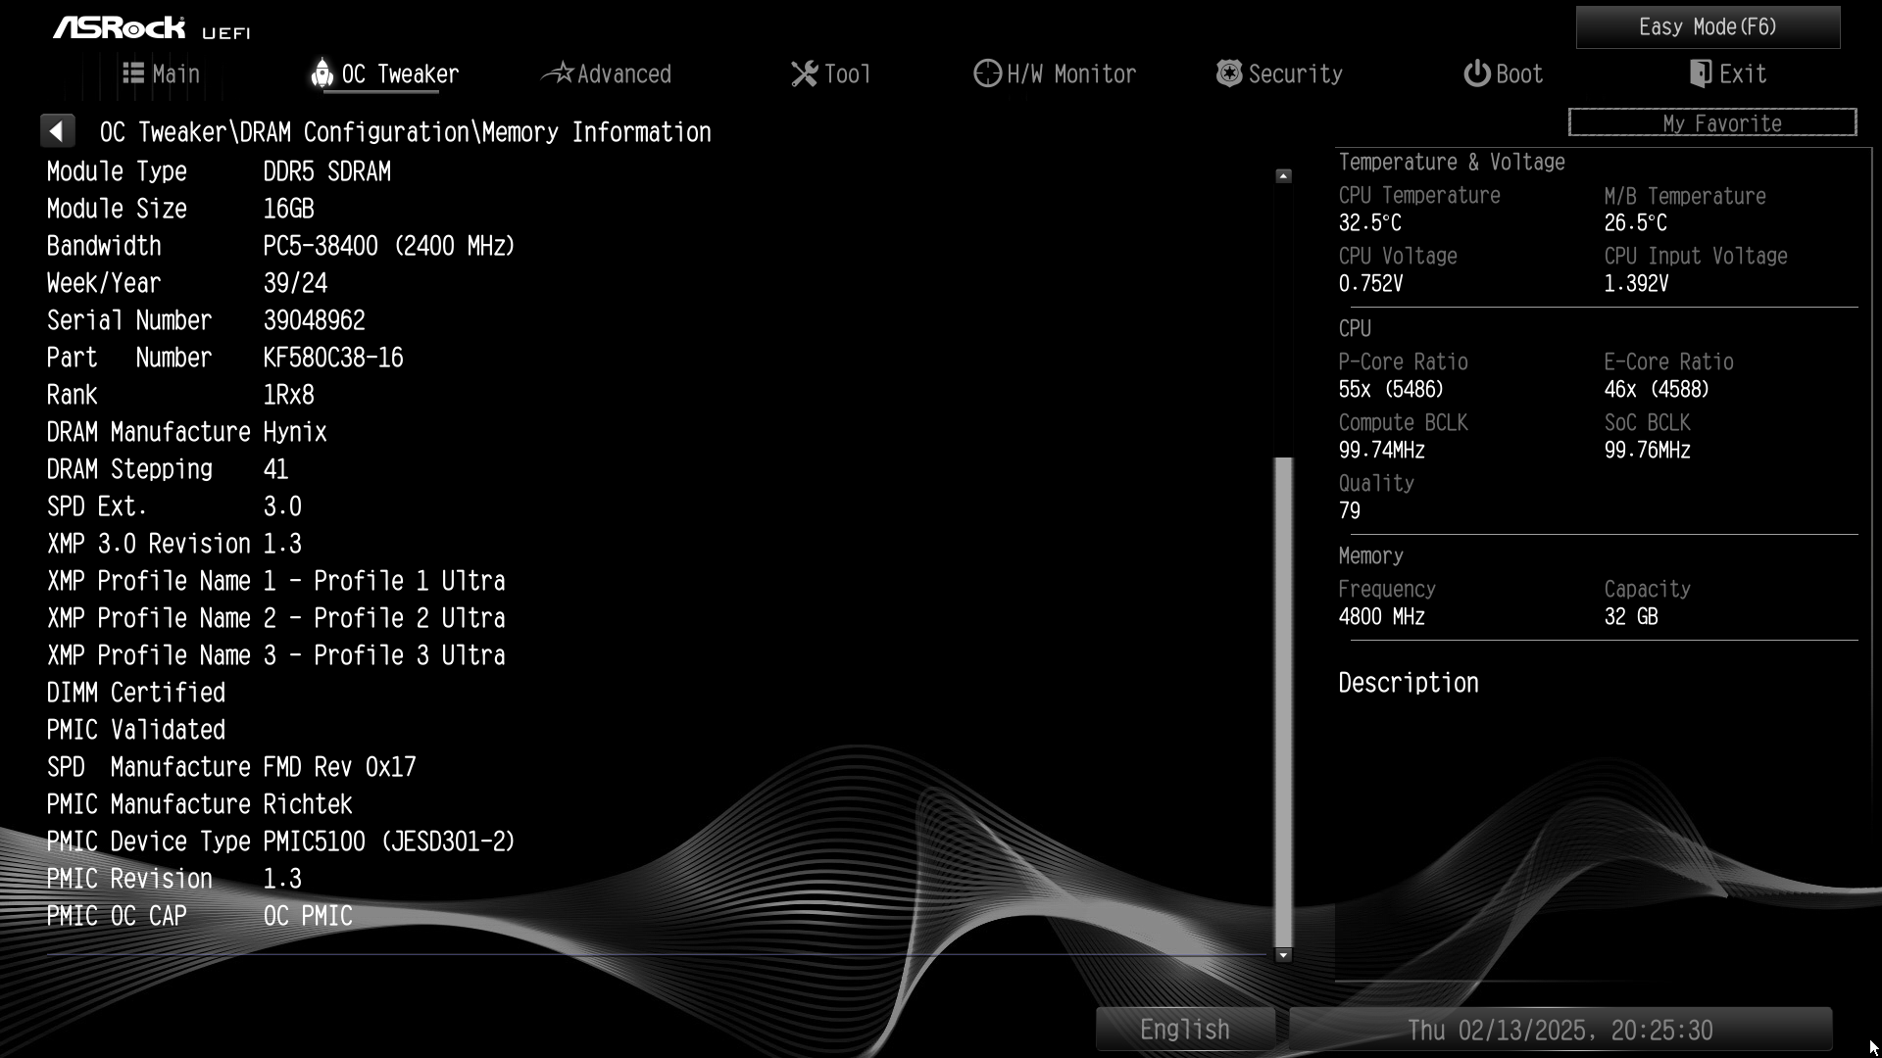Image resolution: width=1882 pixels, height=1058 pixels.
Task: Switch to Easy Mode (F6)
Action: coord(1708,27)
